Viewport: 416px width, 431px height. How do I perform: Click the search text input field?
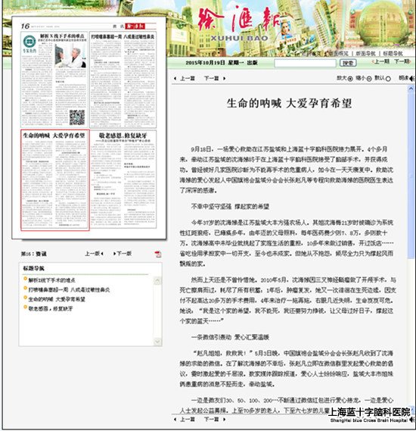coord(305,63)
